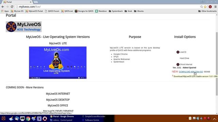Click the Google Chrome list item text
Viewport: 218px width, 122px height.
coord(120,54)
